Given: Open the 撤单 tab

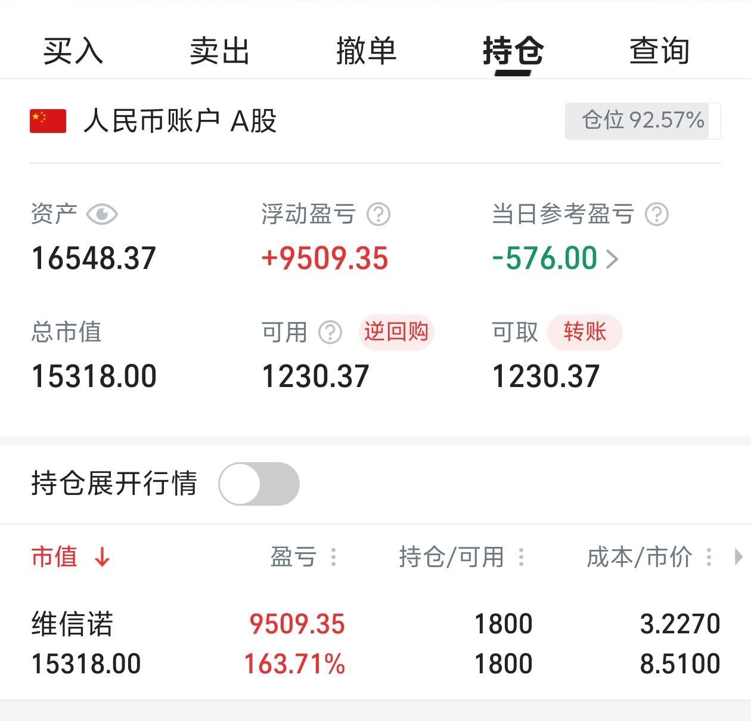Looking at the screenshot, I should click(367, 51).
